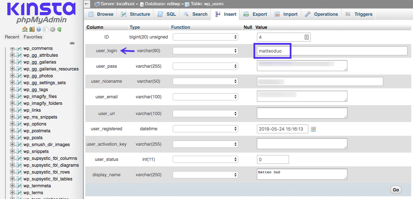Image resolution: width=413 pixels, height=199 pixels.
Task: Click the log out door icon
Action: tap(32, 29)
